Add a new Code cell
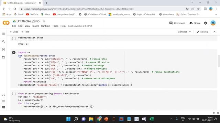This screenshot has width=220, height=123. [x=14, y=32]
